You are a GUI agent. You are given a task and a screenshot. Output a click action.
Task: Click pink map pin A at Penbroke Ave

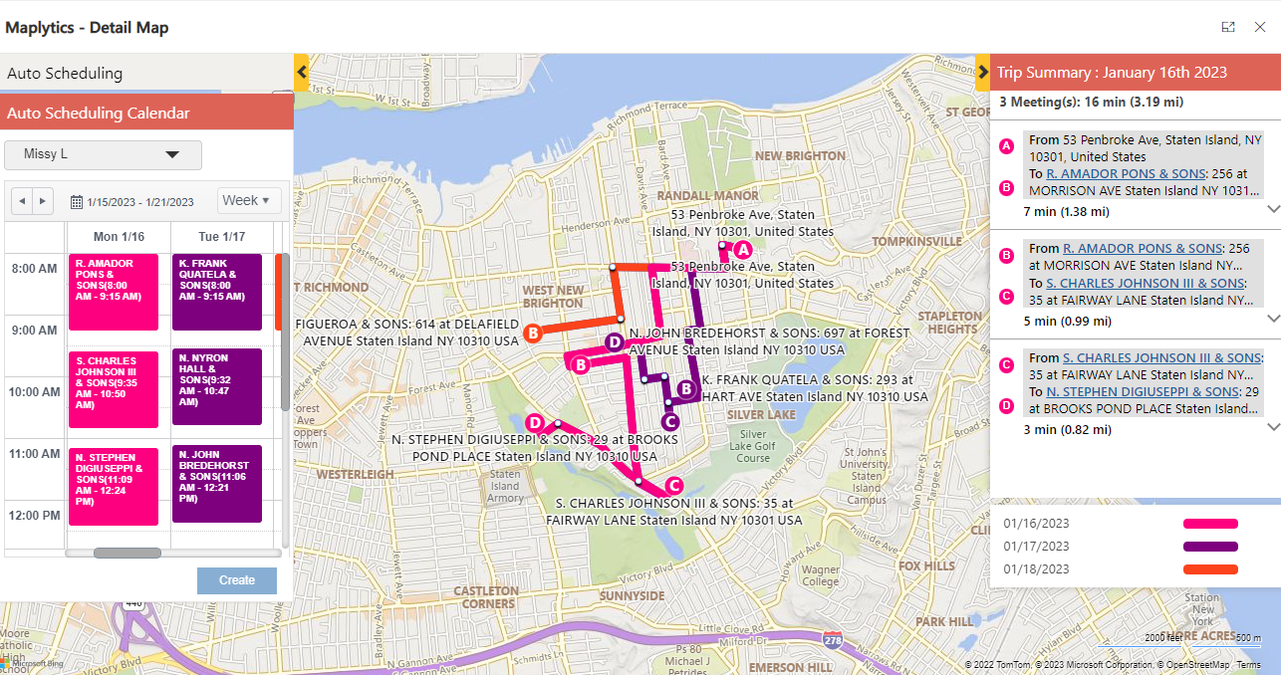point(742,251)
